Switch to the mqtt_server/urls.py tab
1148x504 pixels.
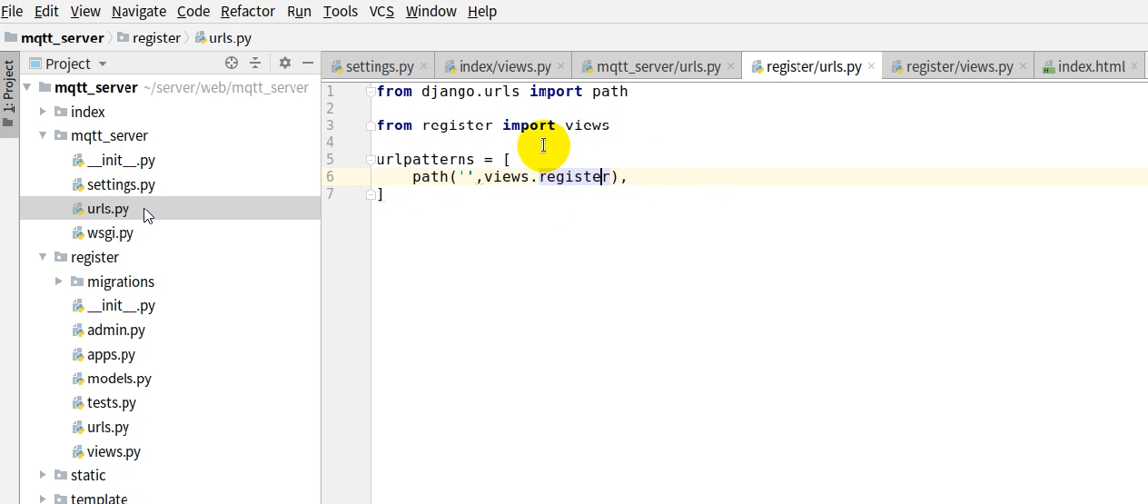[658, 66]
